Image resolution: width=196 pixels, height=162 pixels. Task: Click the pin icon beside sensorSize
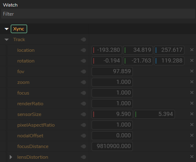(x=83, y=114)
